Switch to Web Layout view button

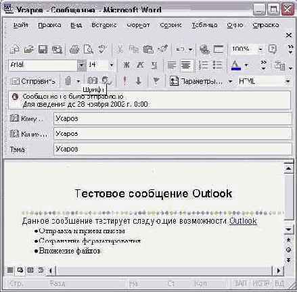tap(20, 270)
